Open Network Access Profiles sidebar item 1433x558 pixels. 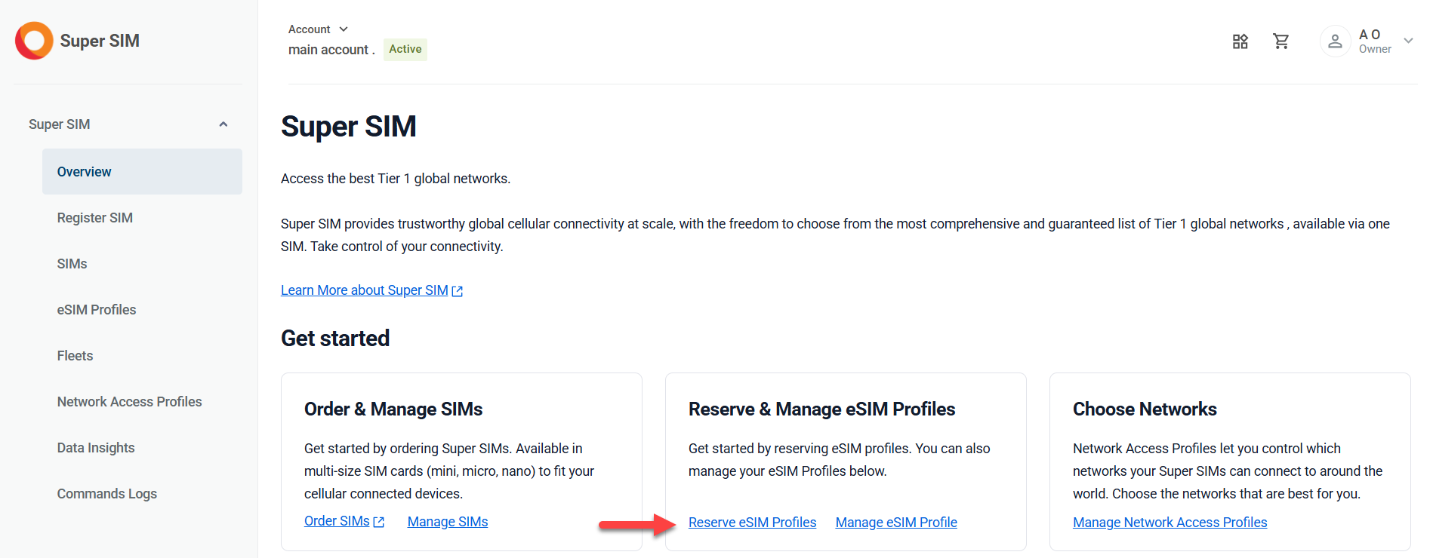[x=130, y=402]
